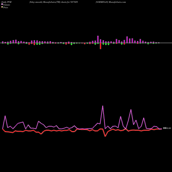This screenshot has width=172, height=172.
Task: Click the Volume legend color swatch
Action: [2, 4]
